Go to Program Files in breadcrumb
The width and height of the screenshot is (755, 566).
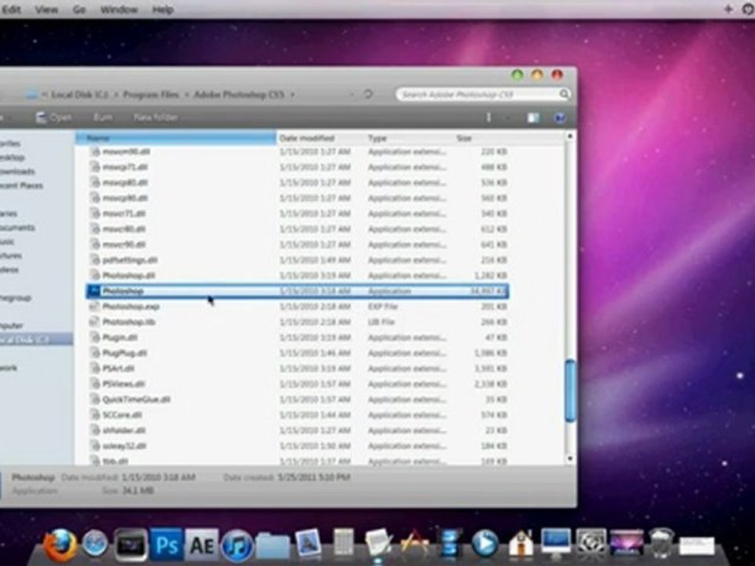[151, 94]
